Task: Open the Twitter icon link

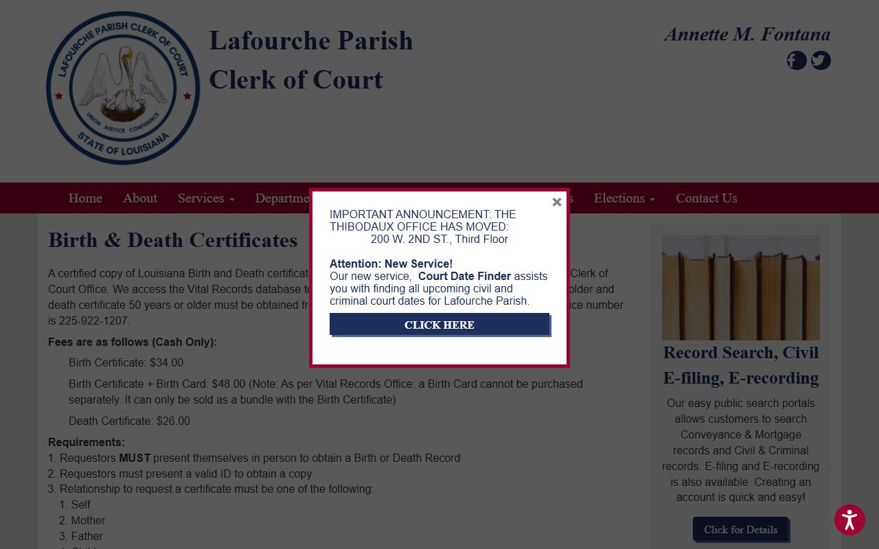Action: pyautogui.click(x=821, y=60)
